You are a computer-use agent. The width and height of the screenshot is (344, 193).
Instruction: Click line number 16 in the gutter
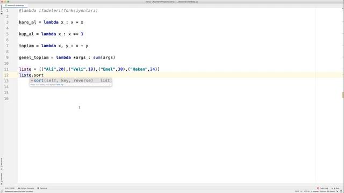[6, 99]
